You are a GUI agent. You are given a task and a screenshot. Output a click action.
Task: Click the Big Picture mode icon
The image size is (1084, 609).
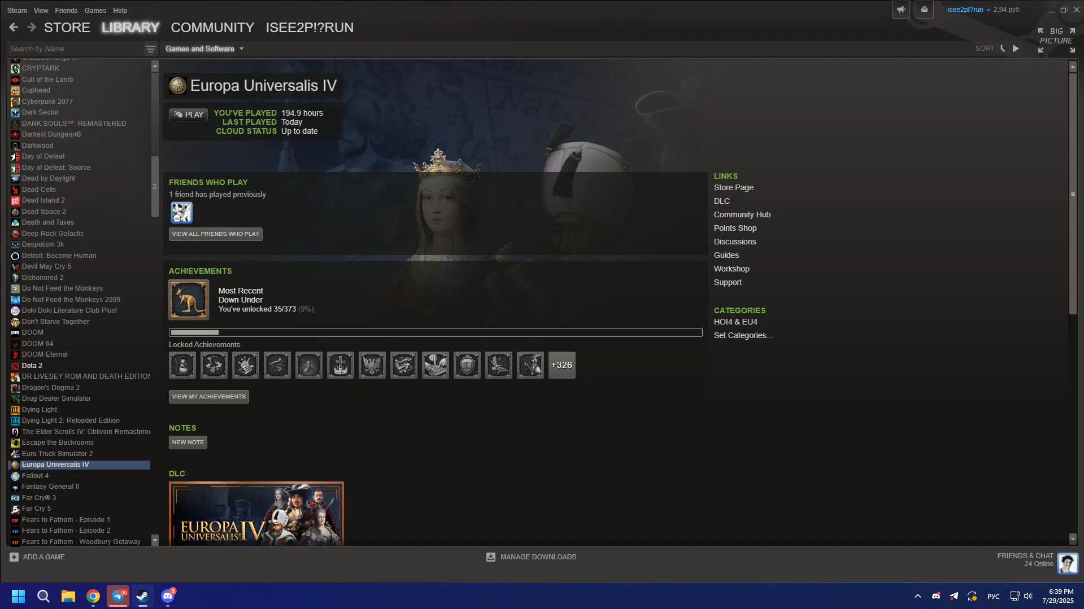click(x=1056, y=40)
